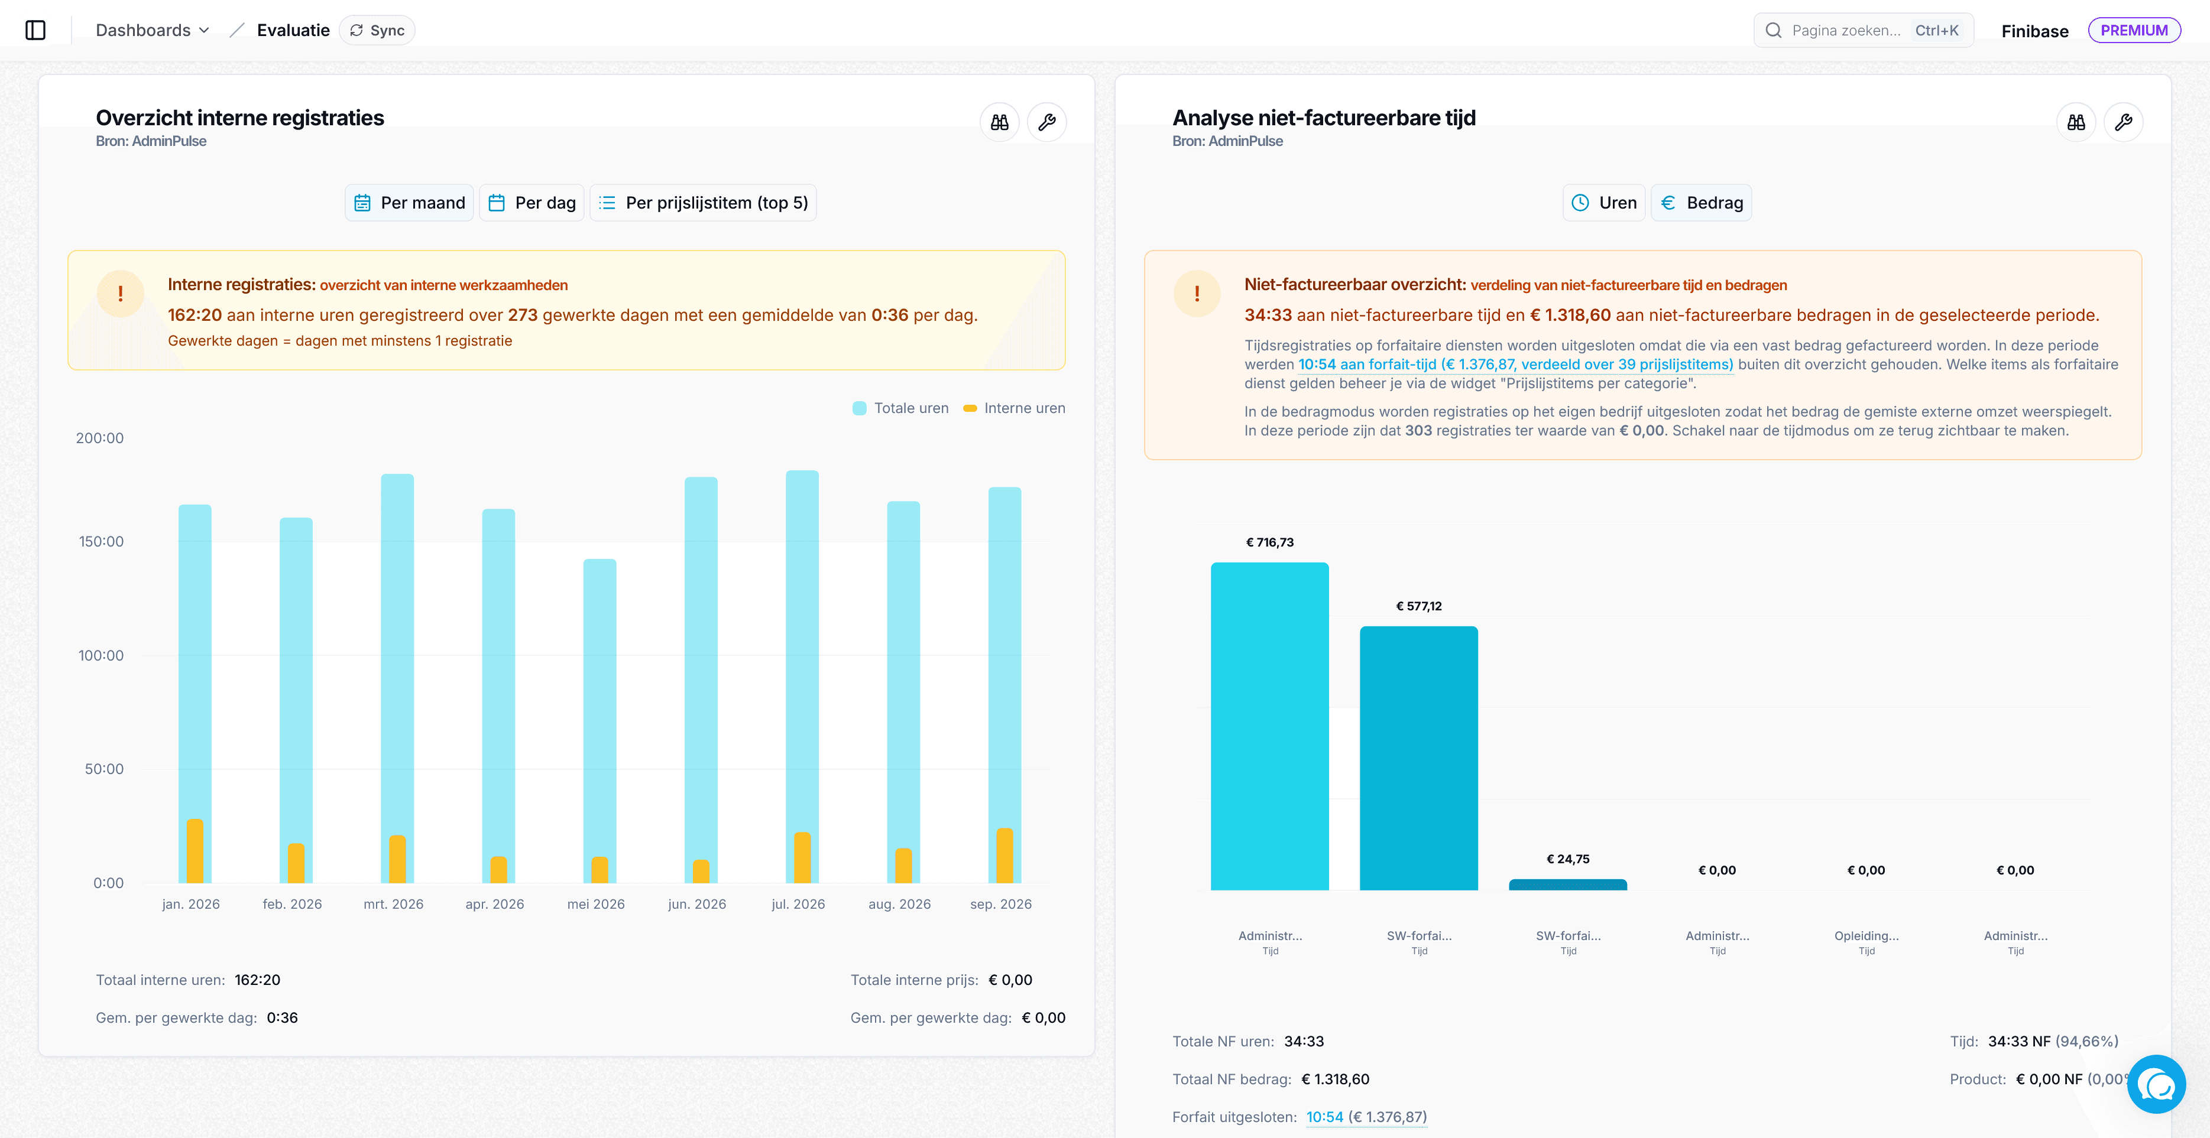Open wrench settings on Overzicht interne registraties

[x=1046, y=123]
